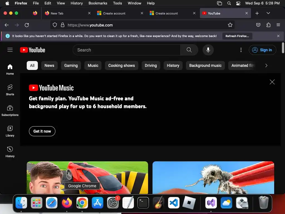
Task: Open the App Store from the Dock
Action: pyautogui.click(x=97, y=203)
